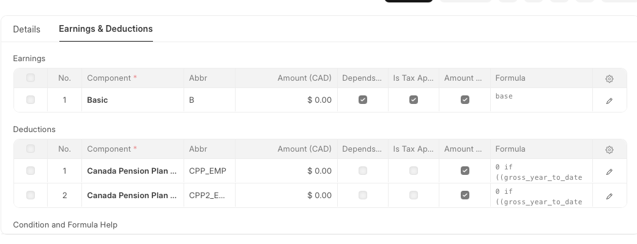The image size is (637, 244).
Task: Select the Basic row checkbox
Action: [31, 100]
